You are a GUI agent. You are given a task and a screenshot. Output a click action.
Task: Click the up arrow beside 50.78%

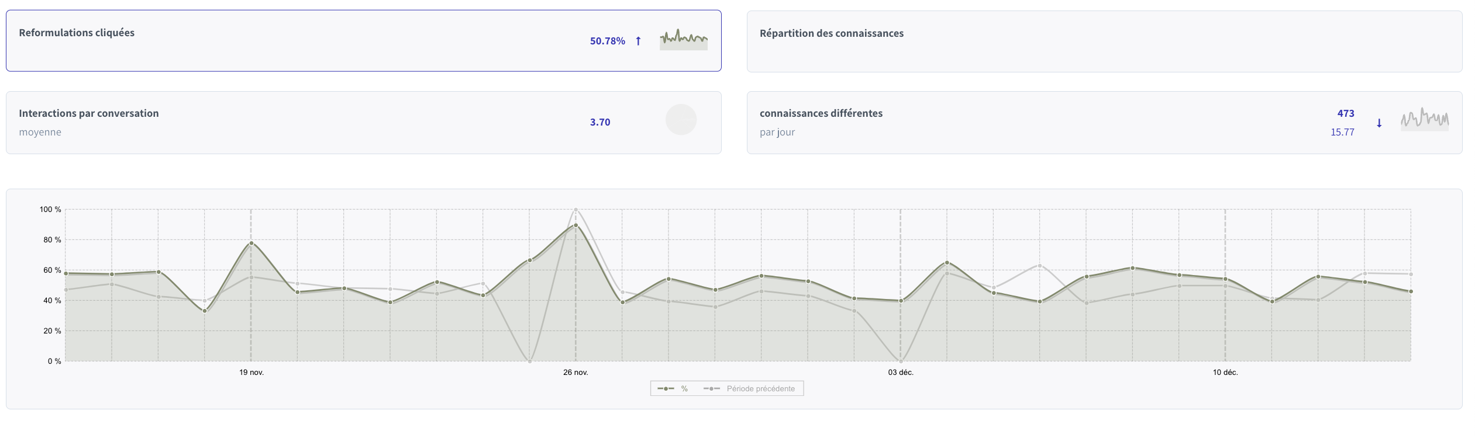(x=638, y=41)
